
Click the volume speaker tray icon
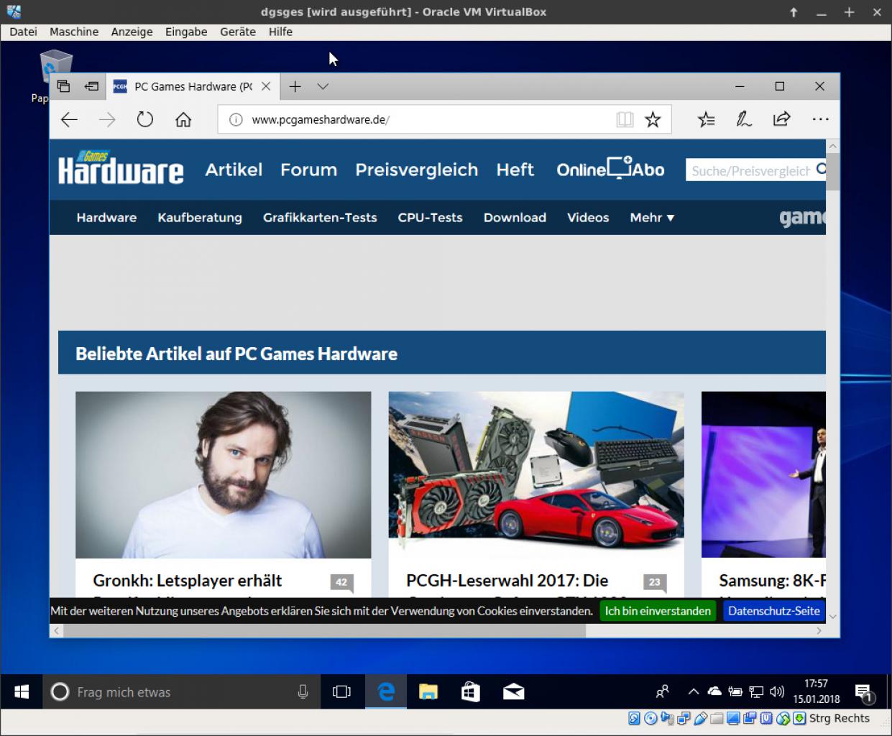[x=776, y=691]
